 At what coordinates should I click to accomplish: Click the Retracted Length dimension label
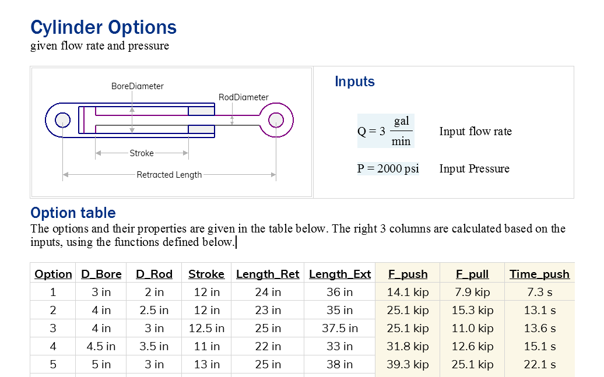tap(169, 175)
